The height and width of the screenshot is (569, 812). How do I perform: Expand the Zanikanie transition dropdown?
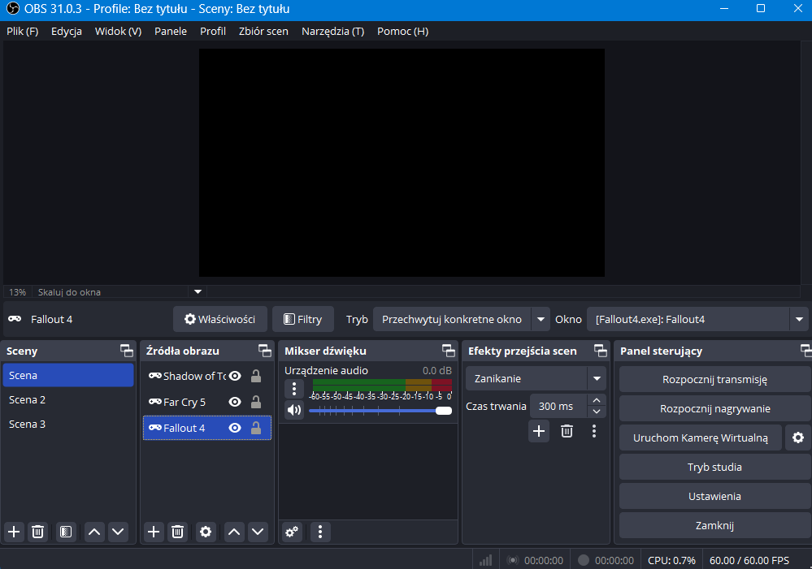click(x=597, y=378)
